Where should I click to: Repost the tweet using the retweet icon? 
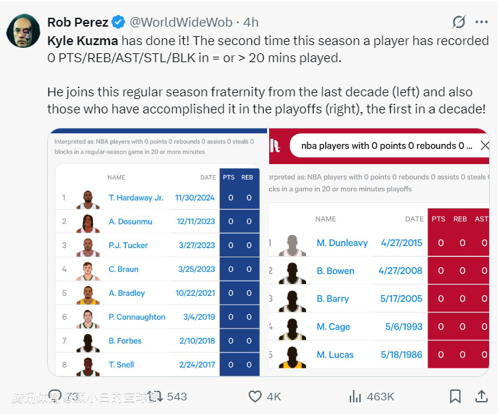(x=156, y=396)
